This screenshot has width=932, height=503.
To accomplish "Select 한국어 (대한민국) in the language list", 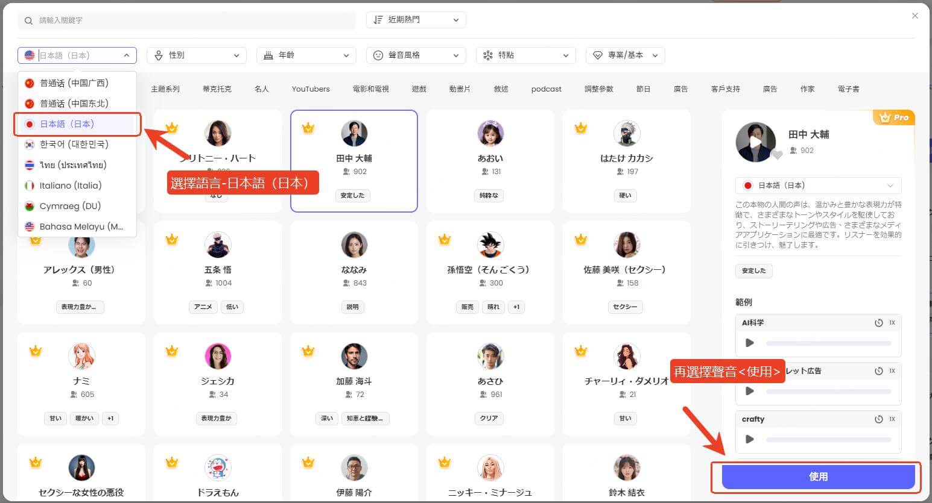I will [x=77, y=145].
